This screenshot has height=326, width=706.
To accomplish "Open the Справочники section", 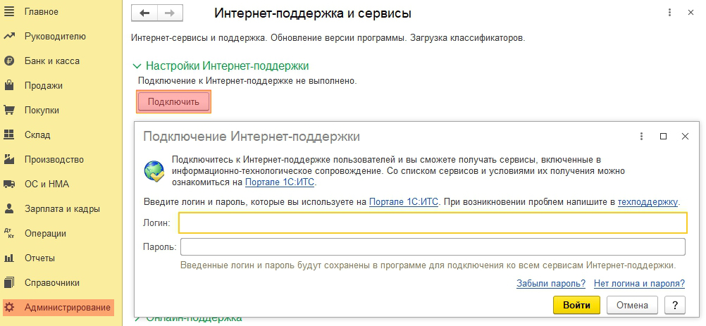I will [x=51, y=283].
